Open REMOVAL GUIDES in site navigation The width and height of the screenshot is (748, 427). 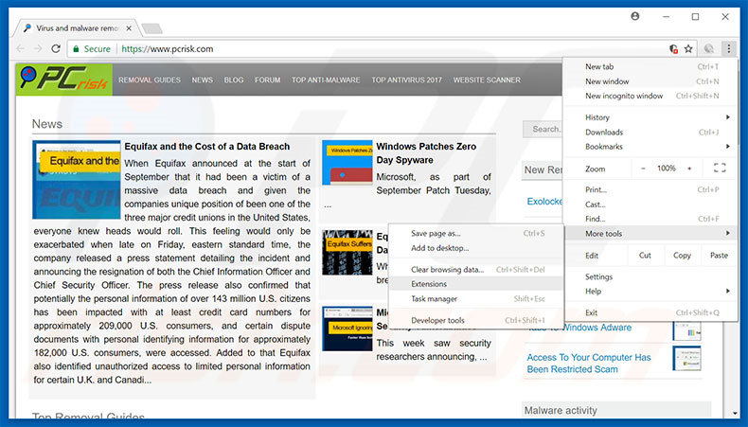[150, 80]
